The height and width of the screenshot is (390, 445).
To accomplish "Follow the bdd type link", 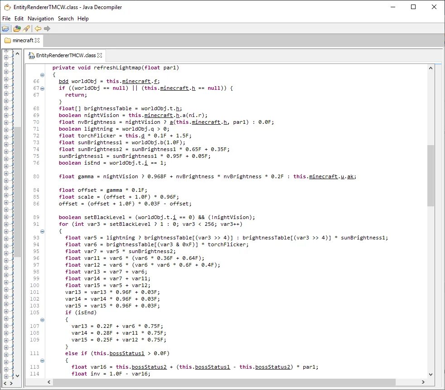I will (63, 81).
